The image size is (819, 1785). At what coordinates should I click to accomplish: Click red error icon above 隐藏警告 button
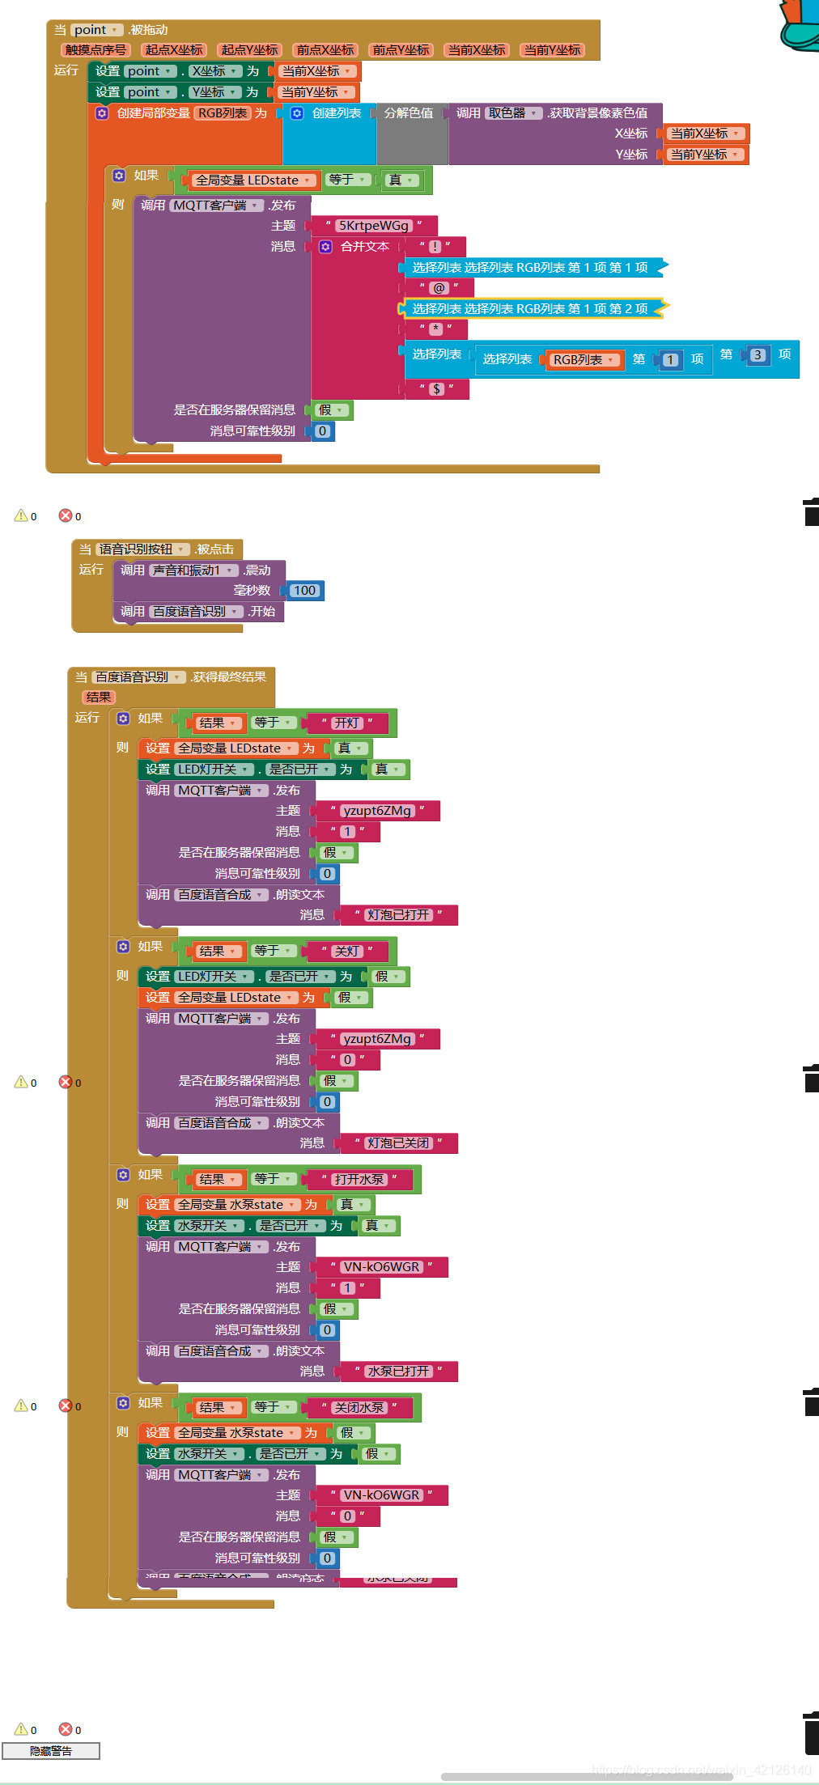pos(66,1729)
